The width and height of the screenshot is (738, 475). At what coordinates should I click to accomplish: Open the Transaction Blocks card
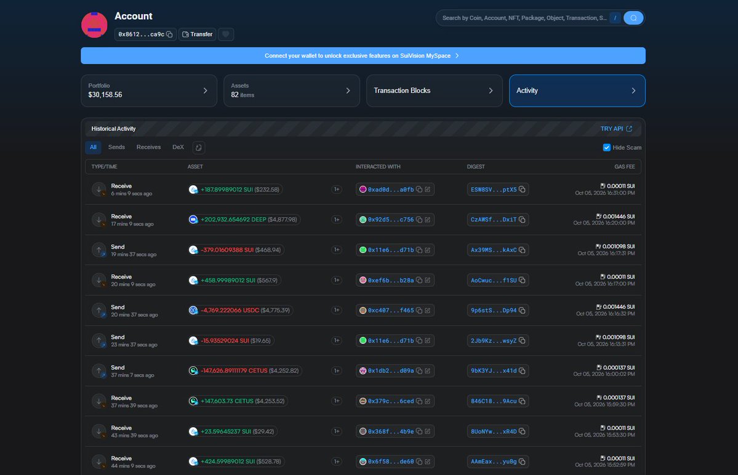[434, 91]
